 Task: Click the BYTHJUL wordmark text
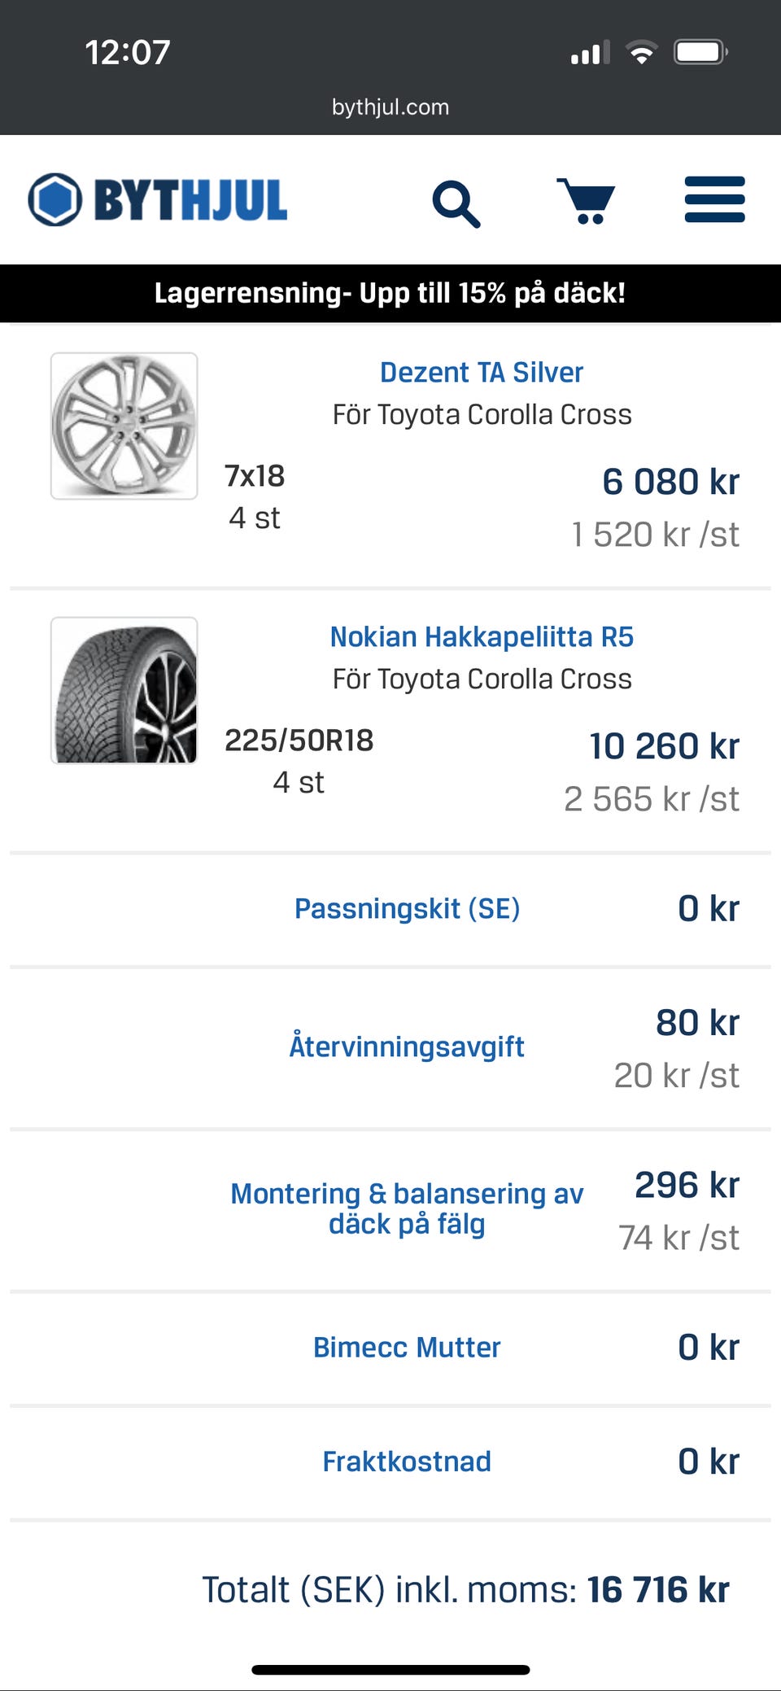coord(191,200)
